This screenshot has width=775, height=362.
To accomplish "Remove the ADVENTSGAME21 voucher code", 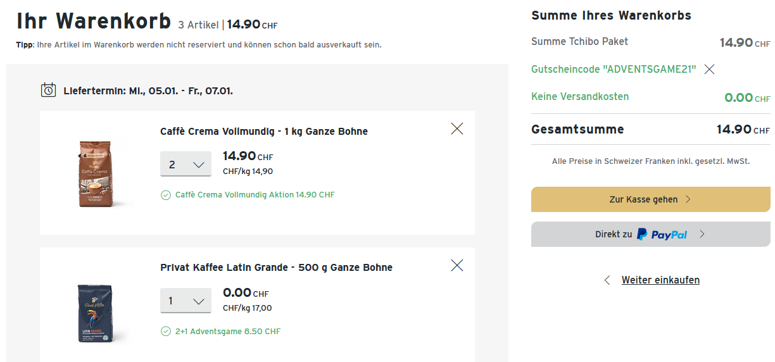I will [709, 70].
